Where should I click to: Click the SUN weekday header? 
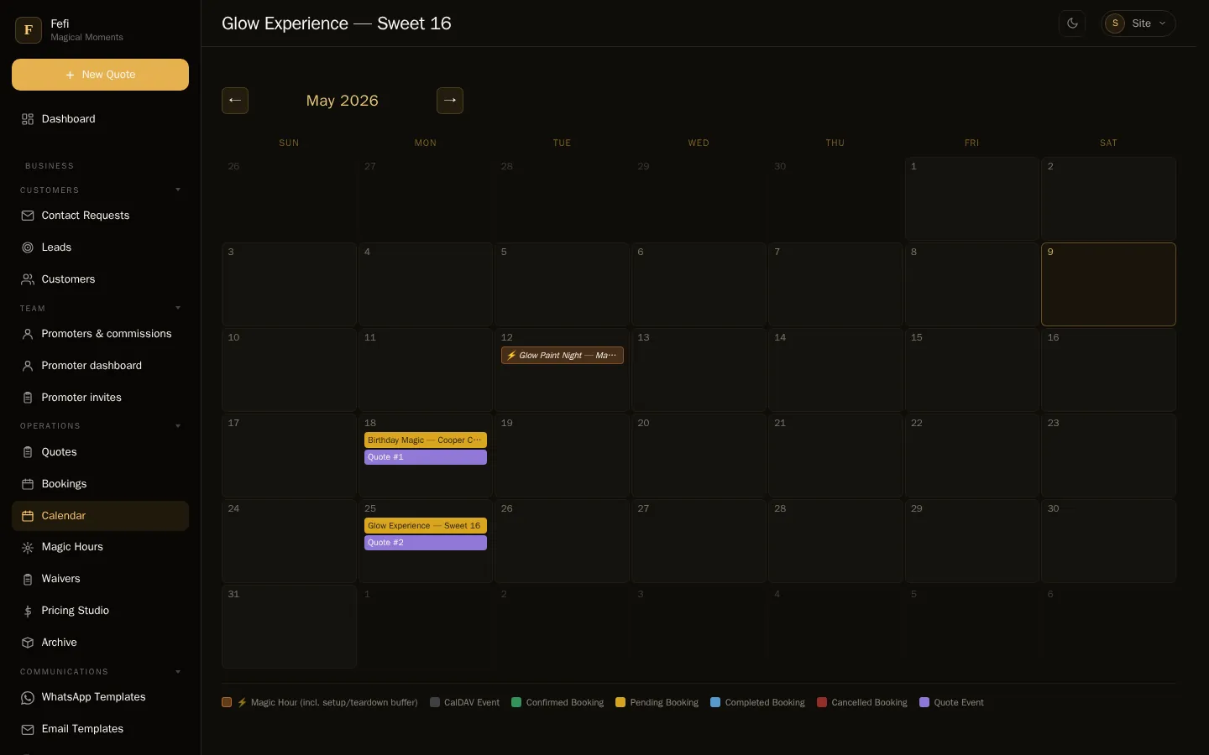click(289, 143)
